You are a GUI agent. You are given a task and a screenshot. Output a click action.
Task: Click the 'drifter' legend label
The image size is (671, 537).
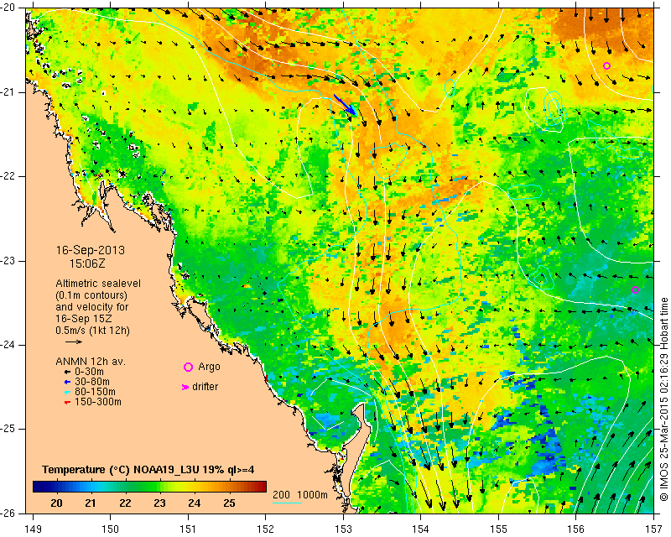pyautogui.click(x=205, y=387)
